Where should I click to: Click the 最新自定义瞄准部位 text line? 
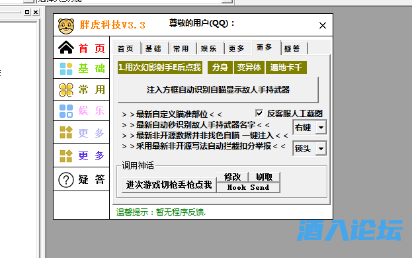click(172, 114)
